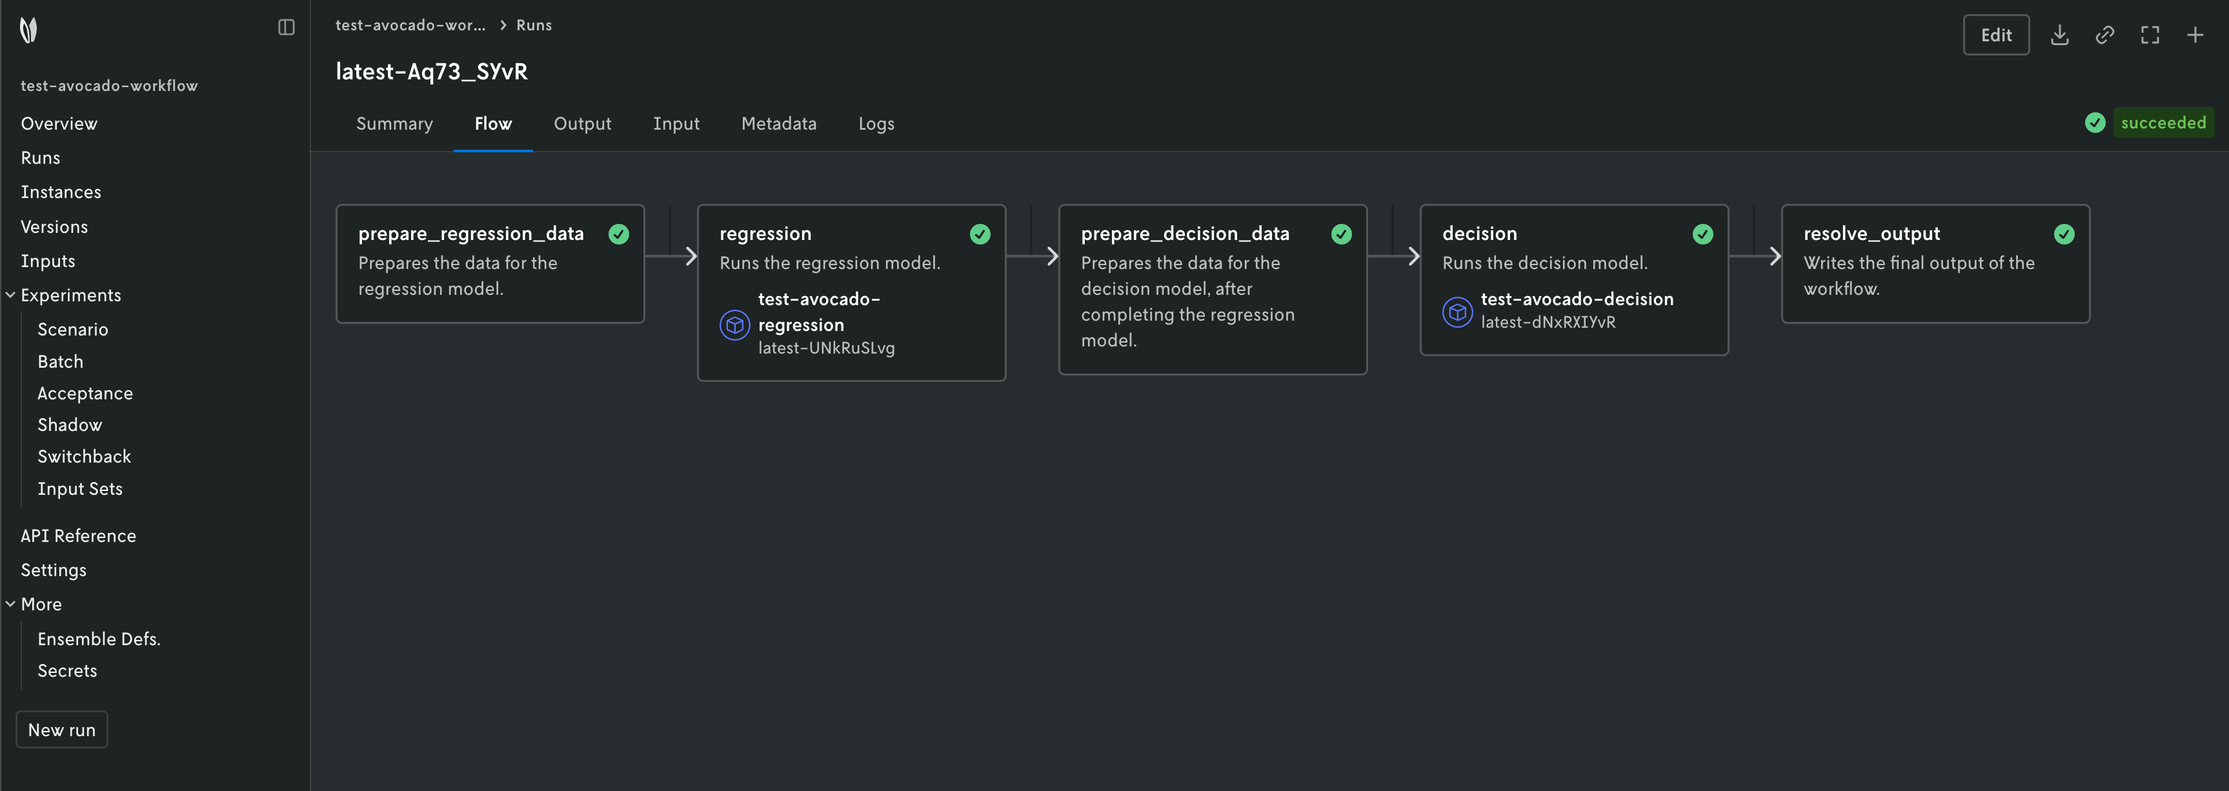Click the Experiments sidebar label
Viewport: 2229px width, 791px height.
click(x=71, y=295)
